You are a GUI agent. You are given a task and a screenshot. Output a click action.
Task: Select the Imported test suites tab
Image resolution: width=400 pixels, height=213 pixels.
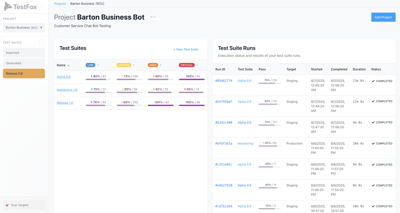click(x=24, y=52)
